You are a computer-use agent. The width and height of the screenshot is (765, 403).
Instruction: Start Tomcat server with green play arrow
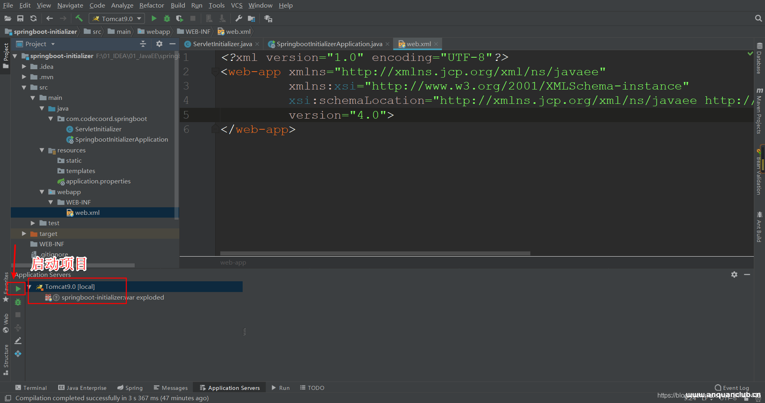(18, 288)
